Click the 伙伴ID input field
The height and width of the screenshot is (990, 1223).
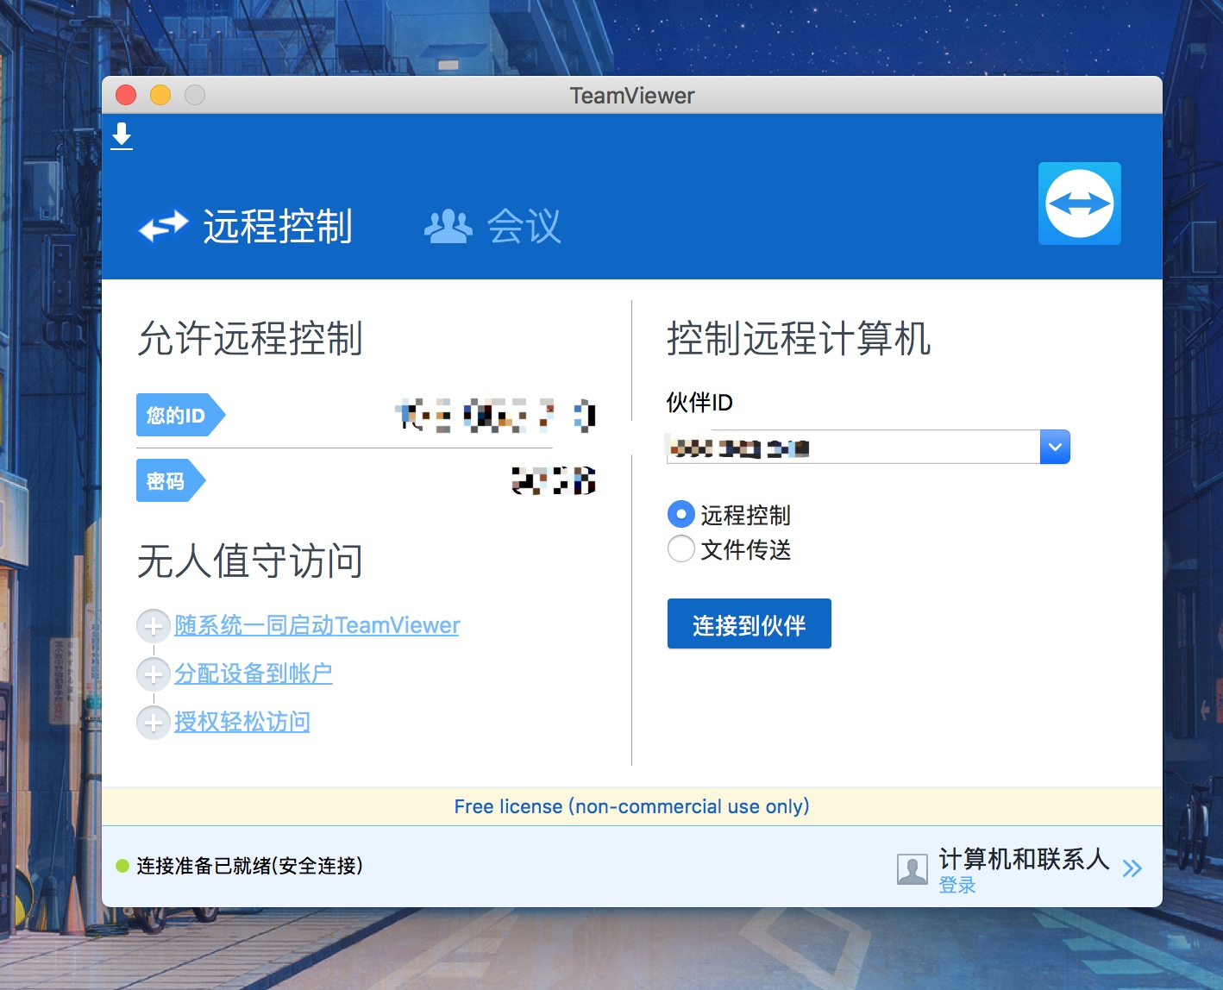pyautogui.click(x=853, y=447)
